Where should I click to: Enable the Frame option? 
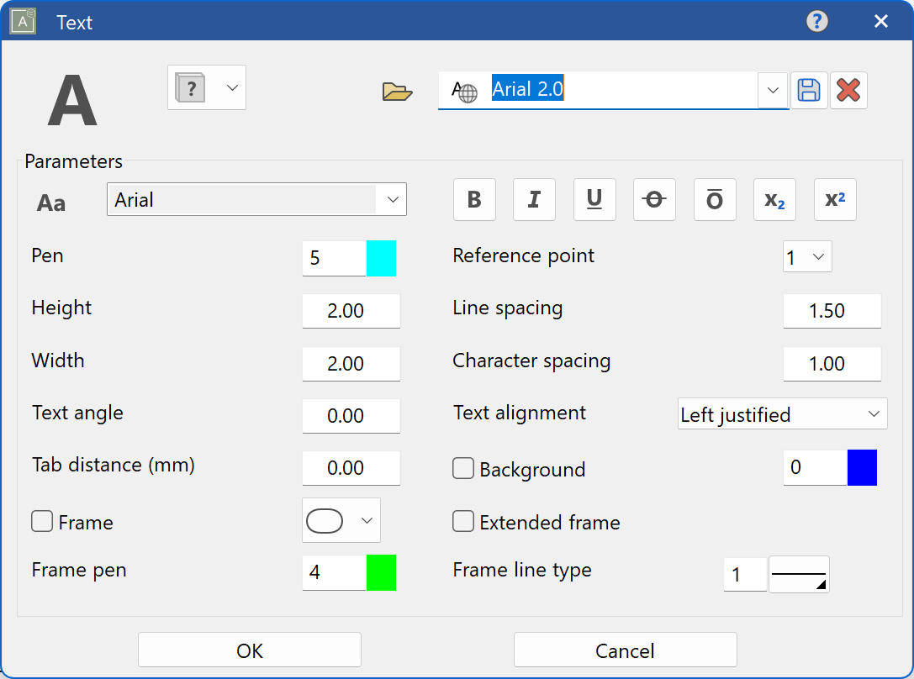pyautogui.click(x=42, y=521)
